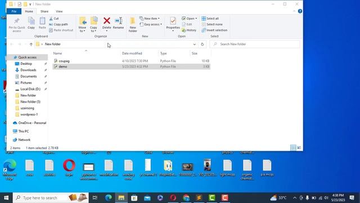Rename the selected file
This screenshot has height=203, width=360.
[118, 23]
